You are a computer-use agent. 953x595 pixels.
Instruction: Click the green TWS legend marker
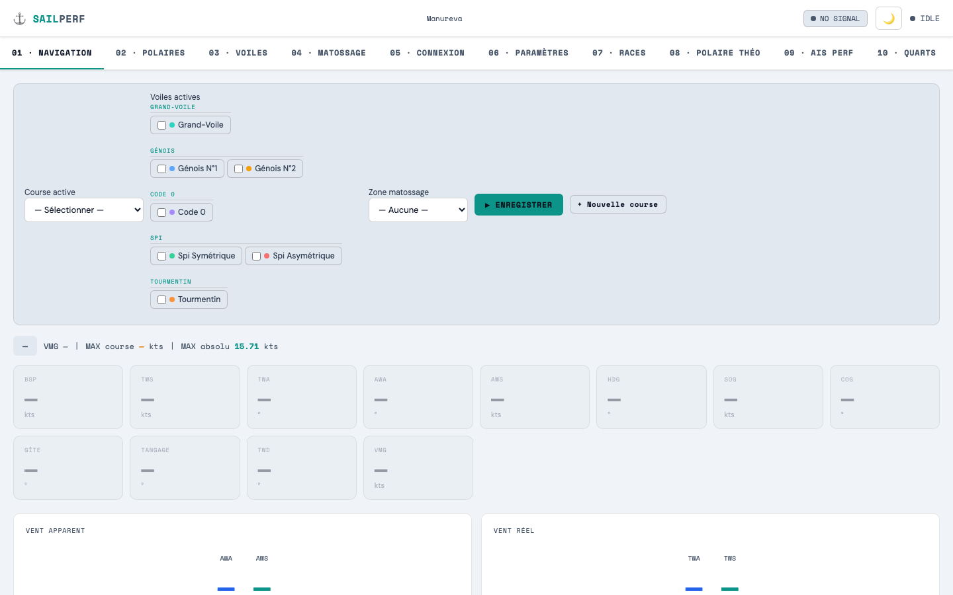(x=730, y=588)
